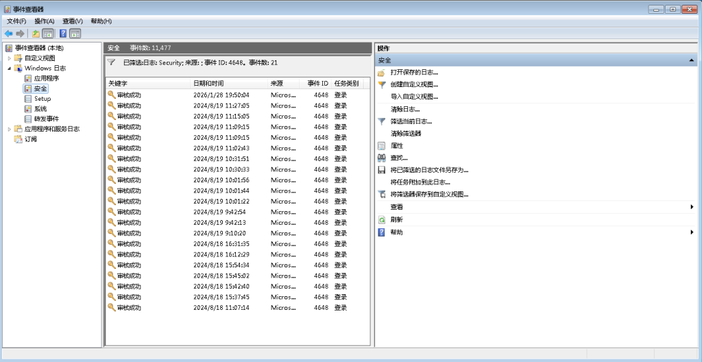Click 清除筛选器 in the actions pane

[x=406, y=134]
